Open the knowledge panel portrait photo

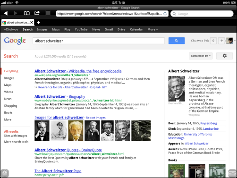[x=177, y=89]
